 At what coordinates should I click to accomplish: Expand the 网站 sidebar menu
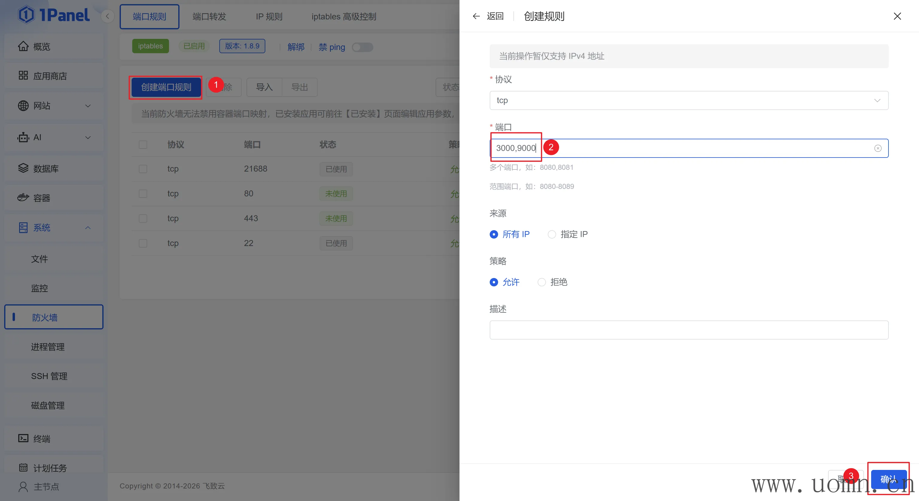[x=54, y=106]
